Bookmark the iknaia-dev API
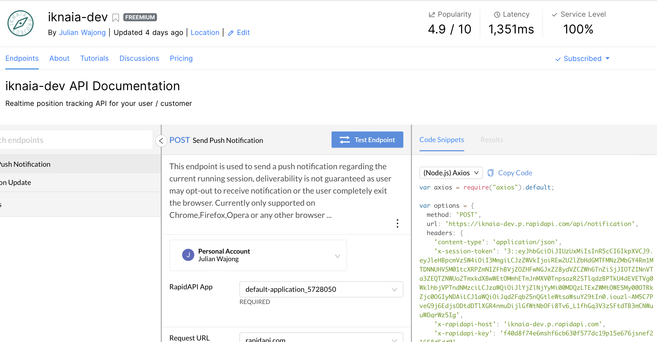The width and height of the screenshot is (657, 342). 115,17
